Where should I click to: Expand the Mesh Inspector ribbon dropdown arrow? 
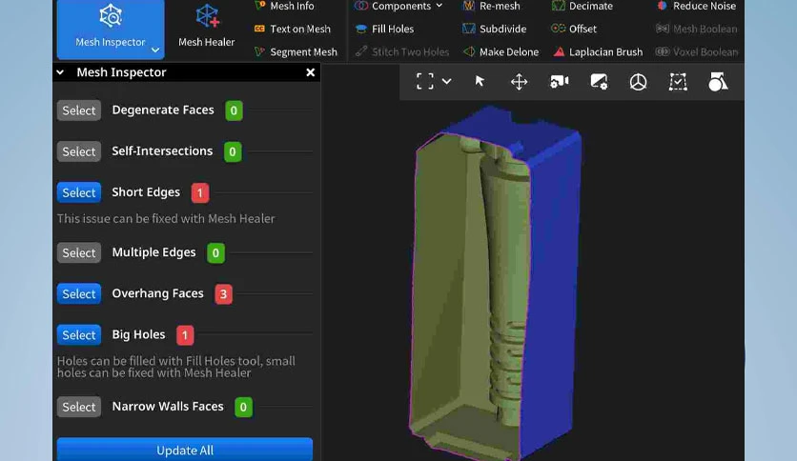(x=155, y=50)
